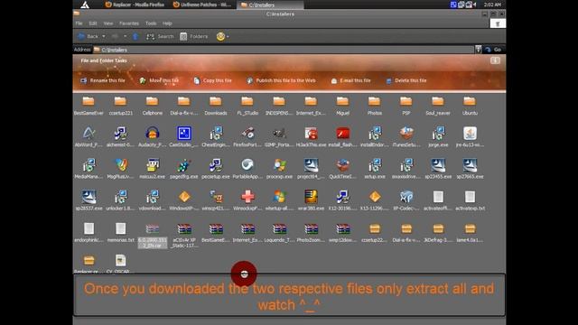The image size is (578, 325).
Task: Open the Favorites menu
Action: pos(129,23)
